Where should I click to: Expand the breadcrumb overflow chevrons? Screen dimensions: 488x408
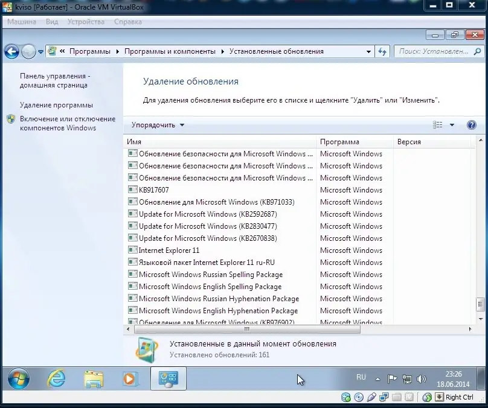(62, 51)
